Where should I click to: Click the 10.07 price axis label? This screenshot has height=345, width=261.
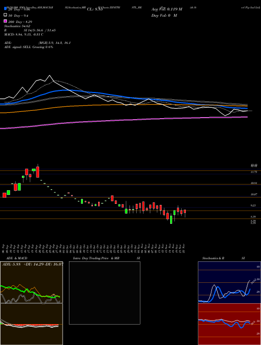(x=254, y=194)
